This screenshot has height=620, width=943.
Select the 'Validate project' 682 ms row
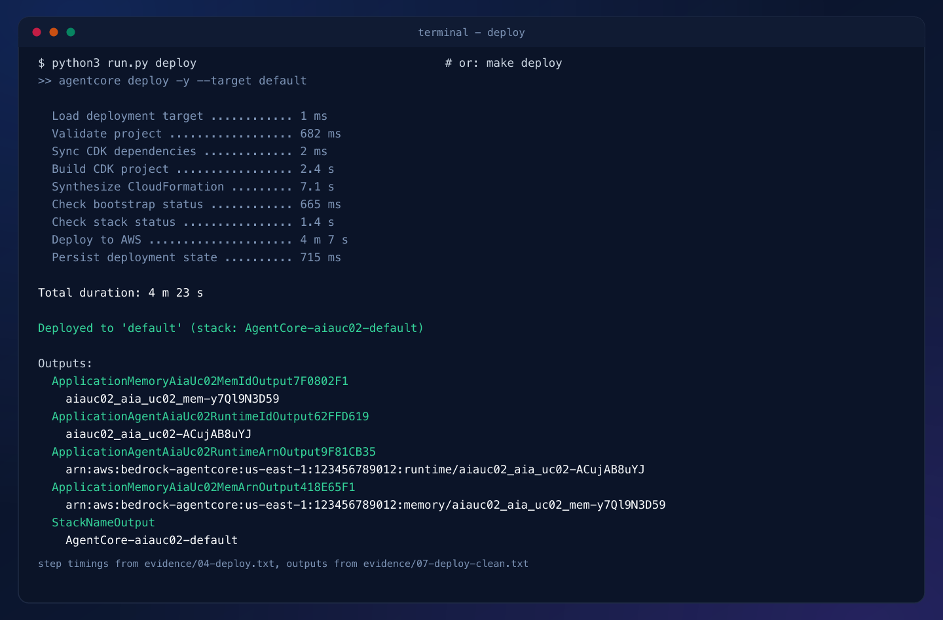pos(196,134)
